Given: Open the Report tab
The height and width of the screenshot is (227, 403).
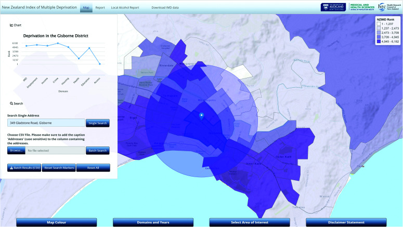Looking at the screenshot, I should pos(100,8).
